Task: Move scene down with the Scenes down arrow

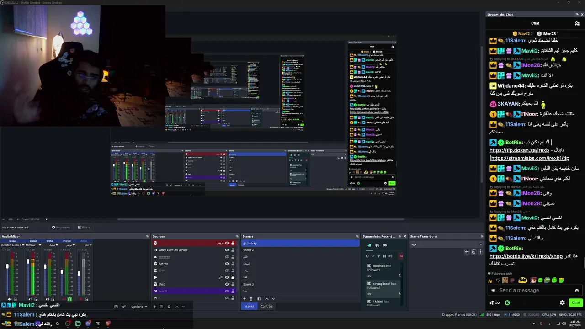Action: (273, 299)
